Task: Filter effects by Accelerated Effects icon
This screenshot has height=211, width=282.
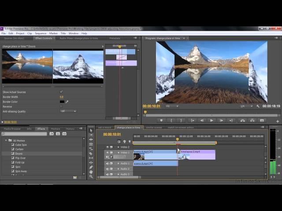Action: tap(52, 134)
